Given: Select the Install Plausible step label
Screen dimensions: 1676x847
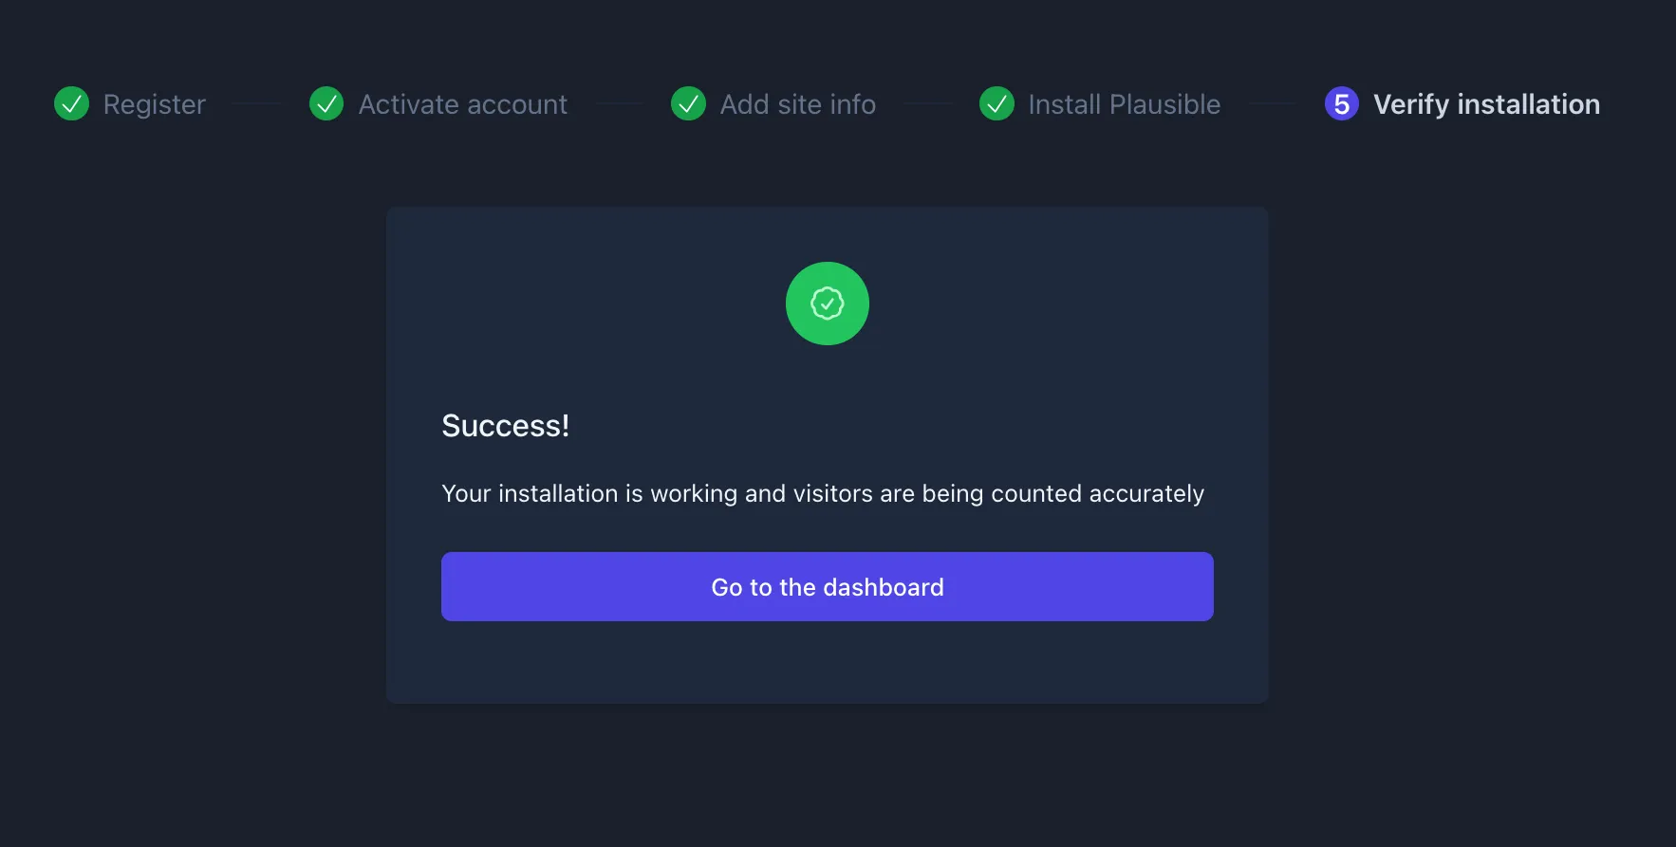Looking at the screenshot, I should click(x=1125, y=104).
